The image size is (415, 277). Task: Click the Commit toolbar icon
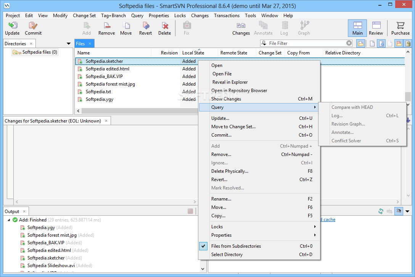[33, 25]
